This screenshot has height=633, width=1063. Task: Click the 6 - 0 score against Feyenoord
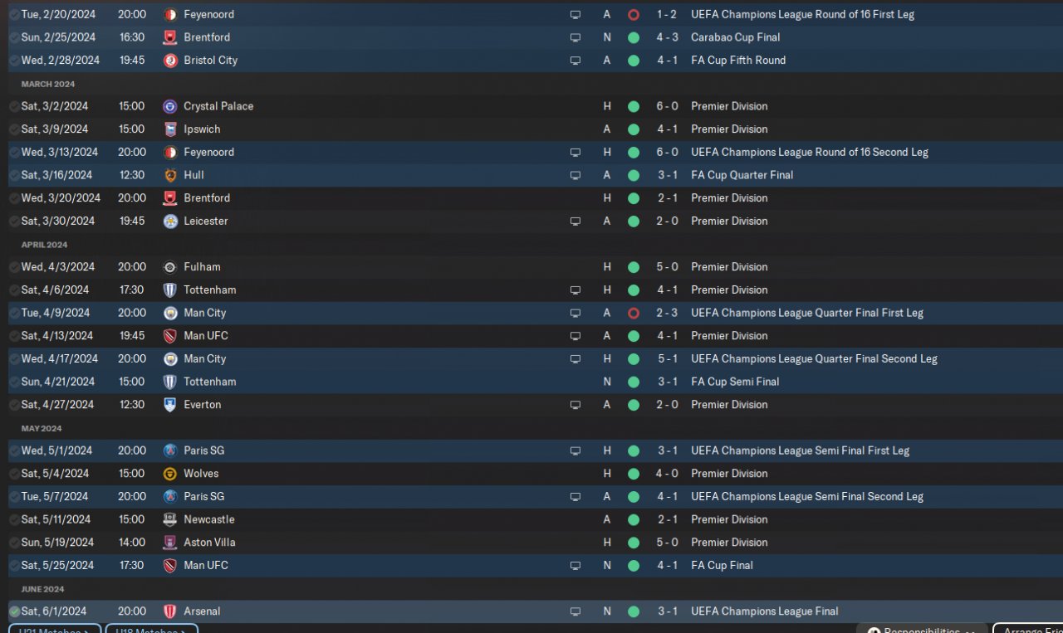667,152
